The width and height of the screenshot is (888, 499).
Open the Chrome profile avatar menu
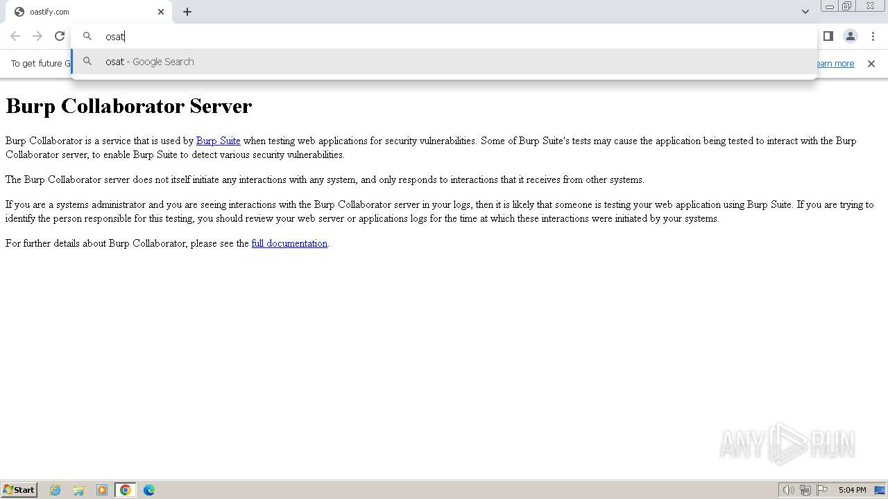click(850, 36)
